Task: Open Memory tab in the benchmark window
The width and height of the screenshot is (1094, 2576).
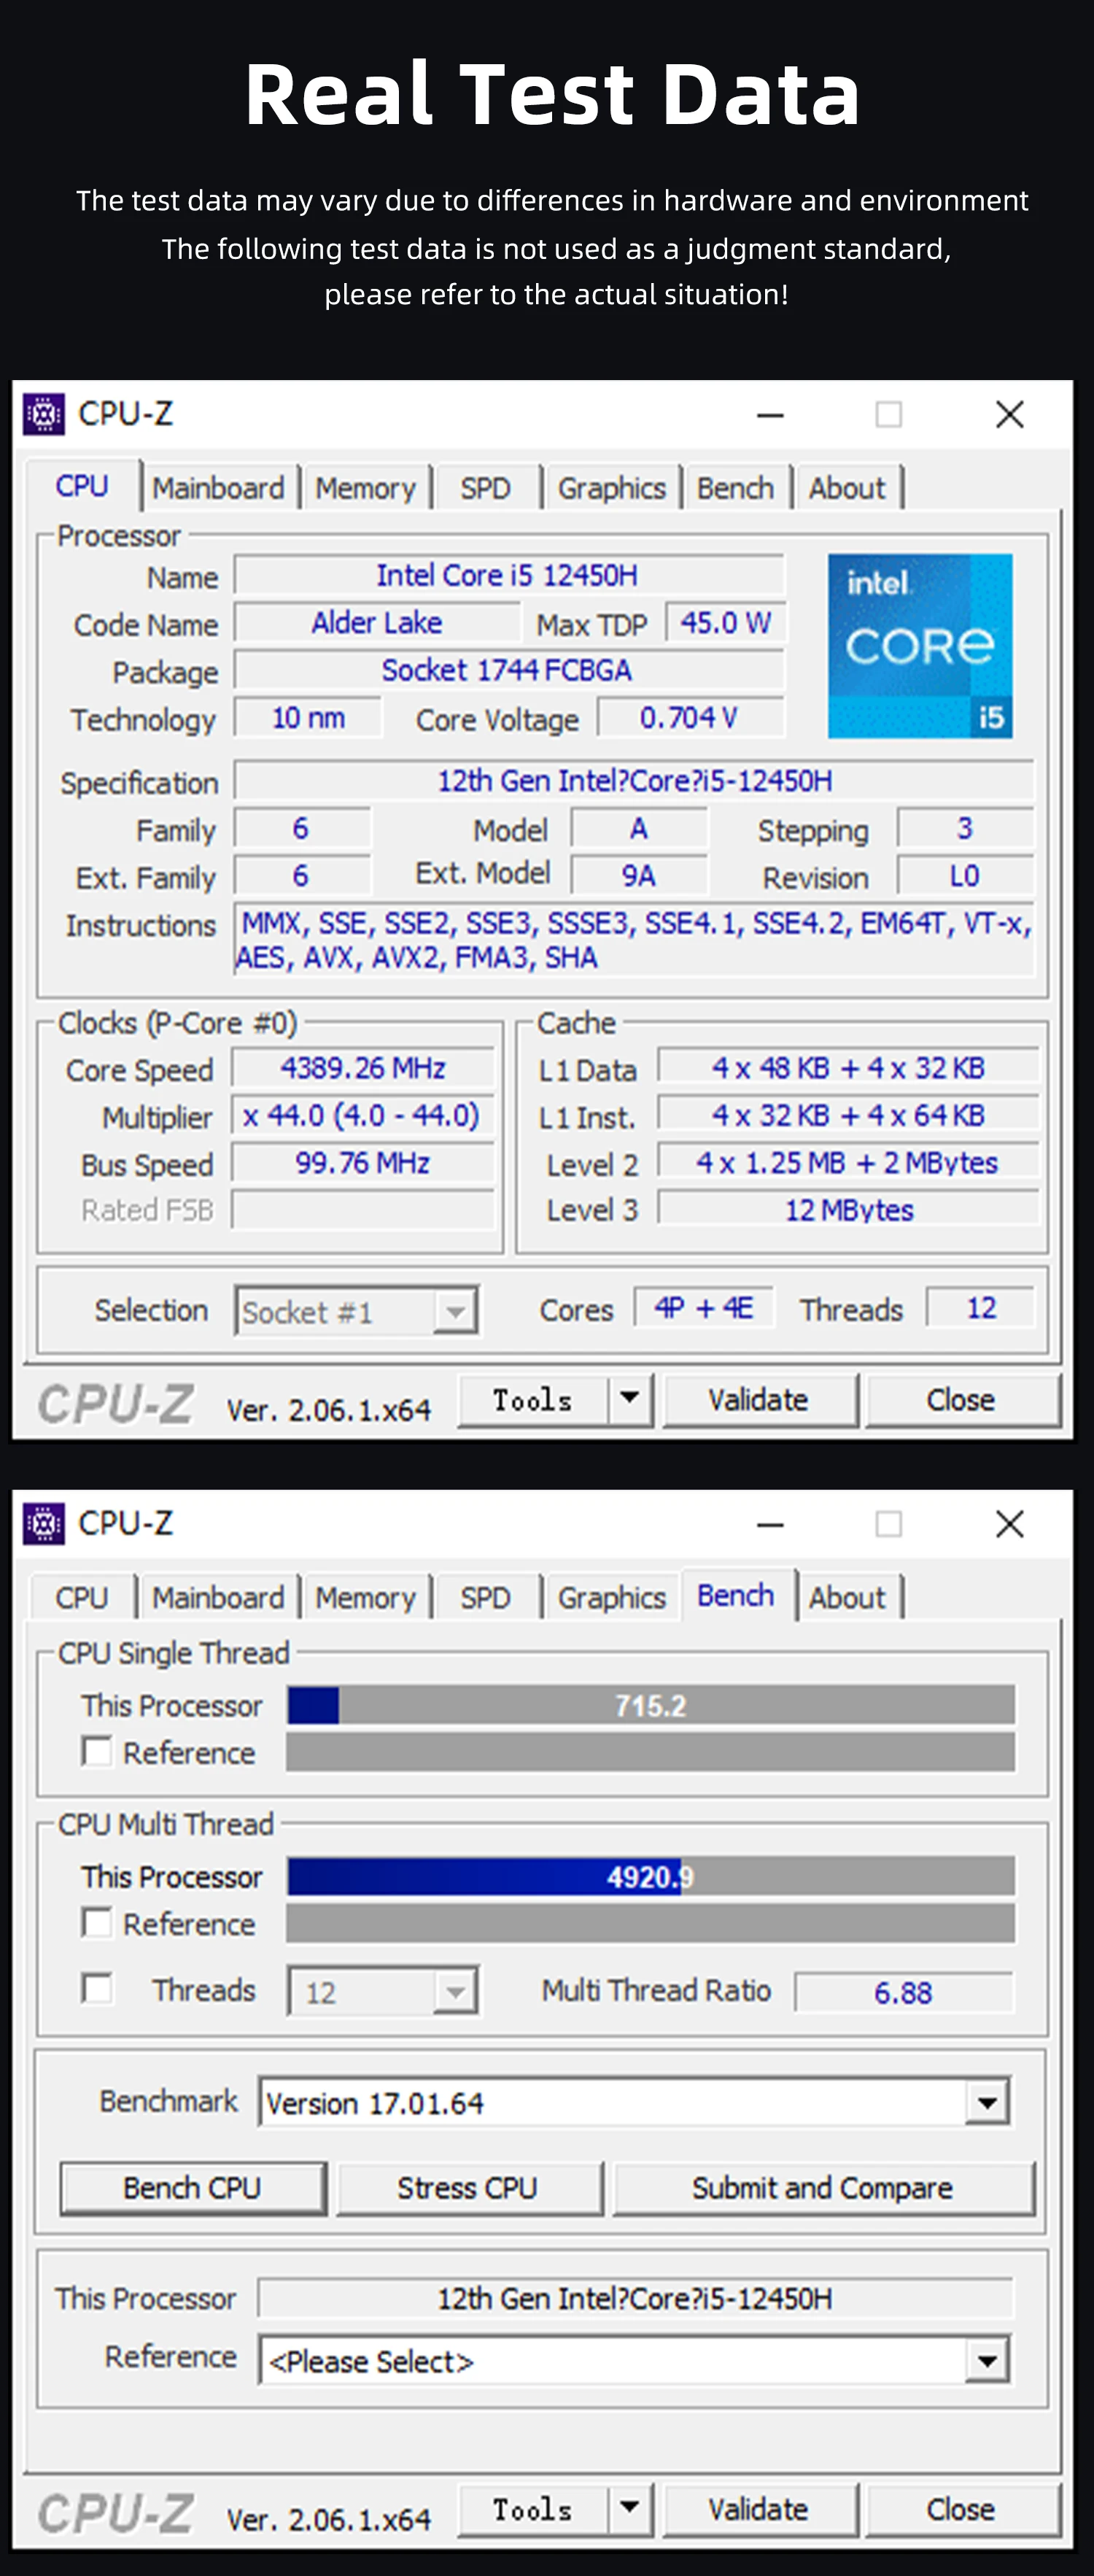Action: (x=366, y=1598)
